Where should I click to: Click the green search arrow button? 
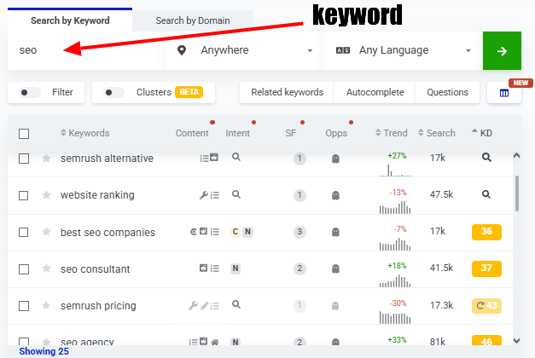(x=502, y=51)
